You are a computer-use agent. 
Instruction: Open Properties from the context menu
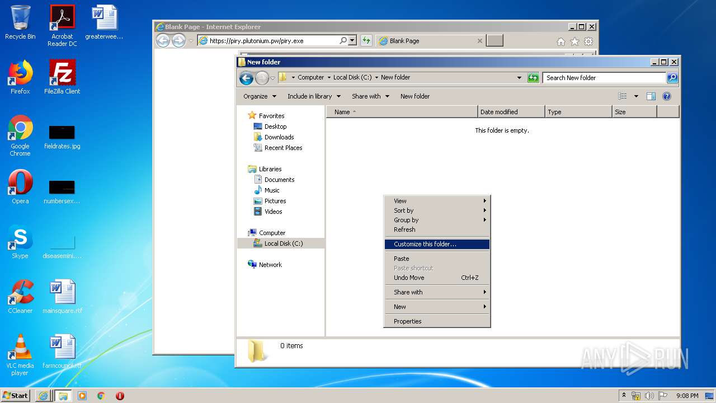click(437, 321)
